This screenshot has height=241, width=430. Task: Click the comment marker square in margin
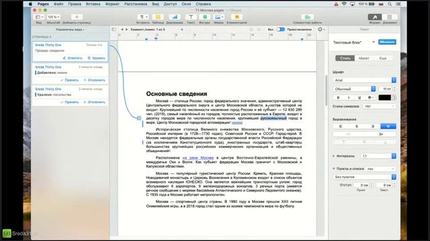click(x=139, y=118)
